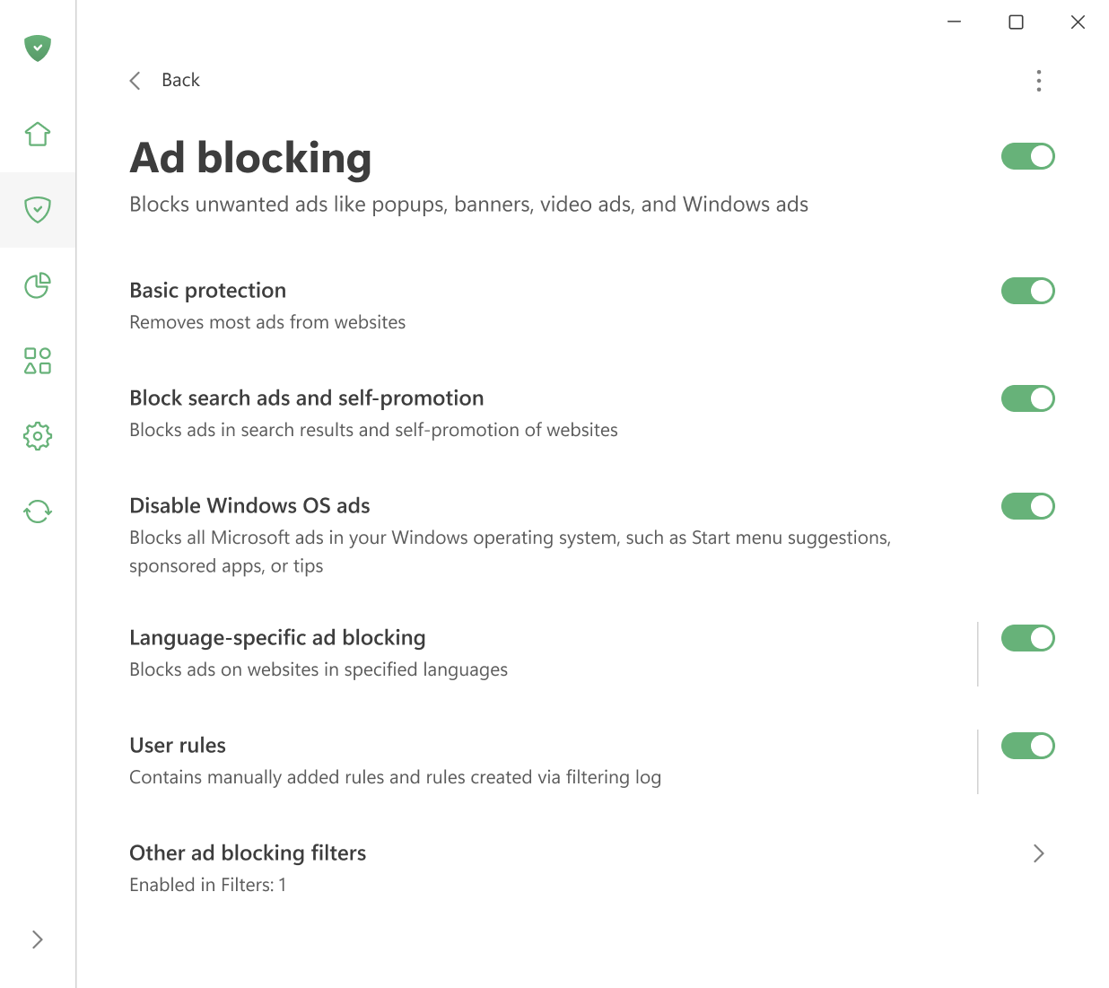Image resolution: width=1109 pixels, height=988 pixels.
Task: Open the Home screen from the sidebar
Action: point(38,133)
